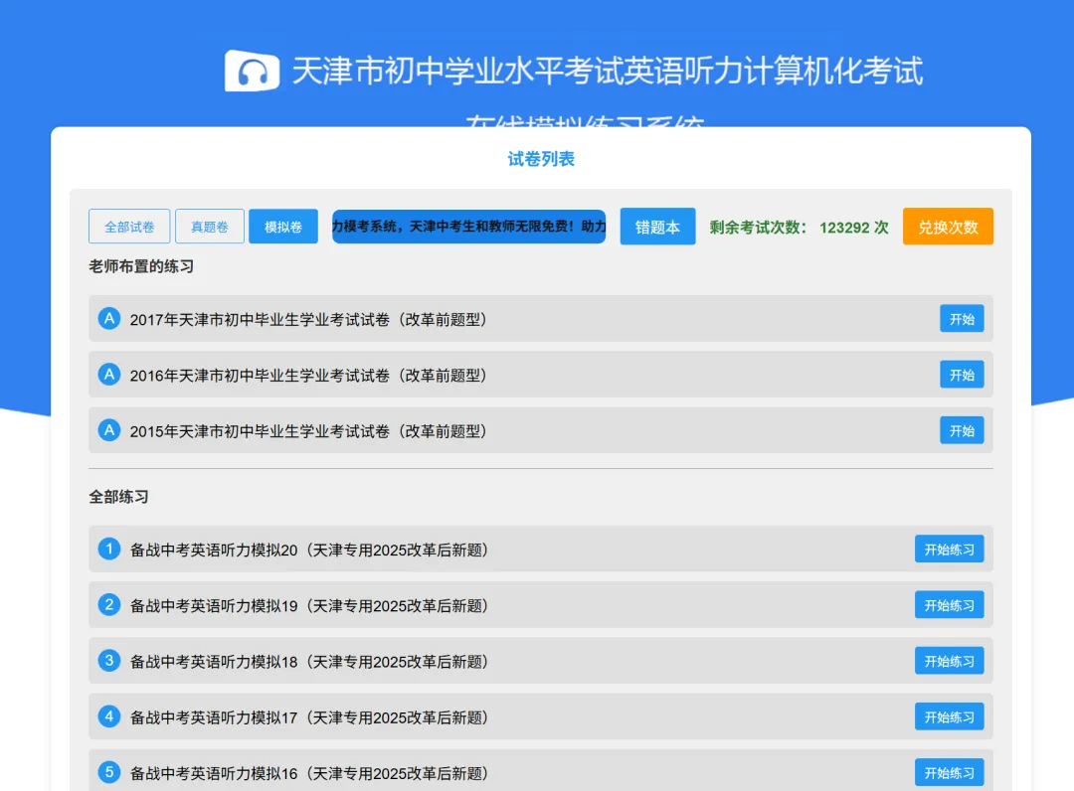Begin practice for 备战中考英语听力模拟17

pos(949,715)
